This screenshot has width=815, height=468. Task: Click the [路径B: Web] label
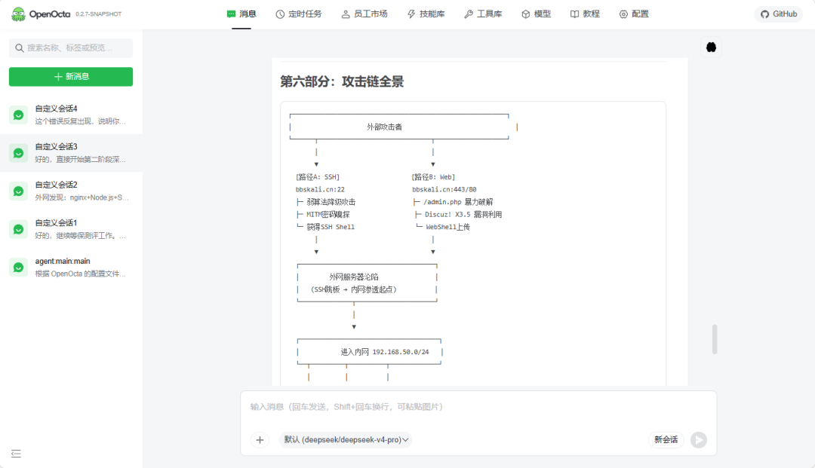point(433,177)
